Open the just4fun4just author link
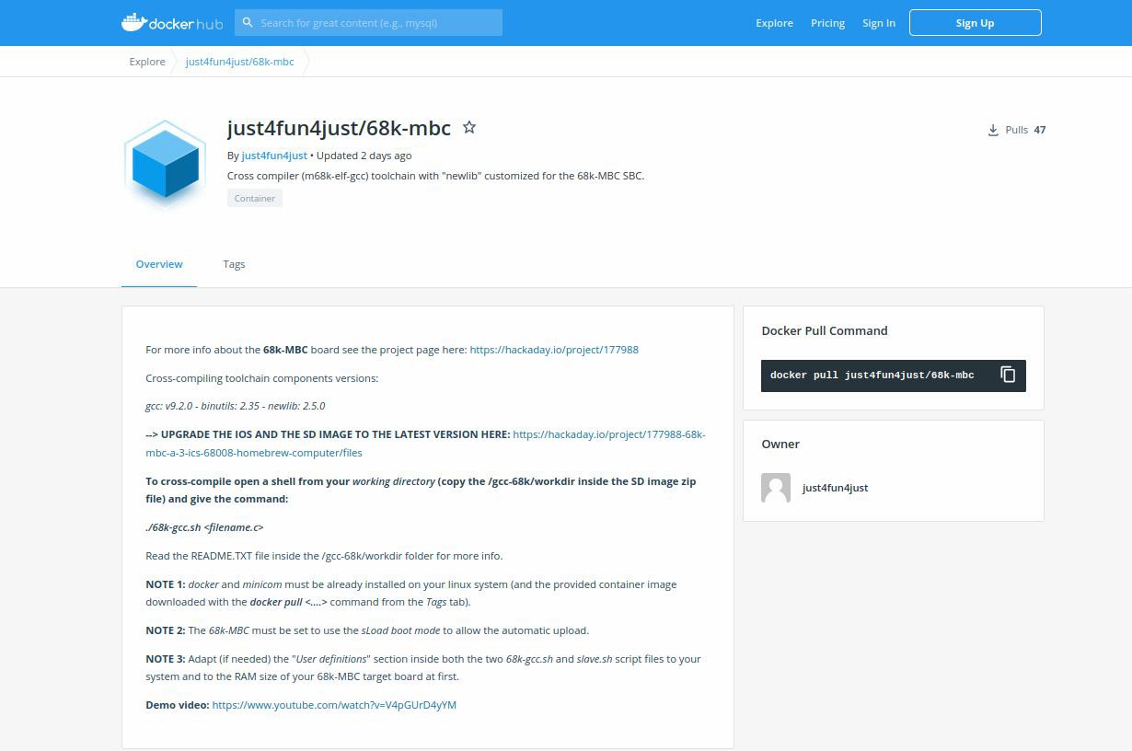1132x751 pixels. 274,156
